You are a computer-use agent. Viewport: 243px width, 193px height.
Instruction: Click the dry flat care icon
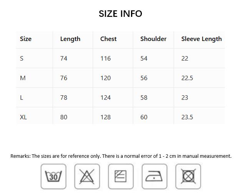coord(121,177)
